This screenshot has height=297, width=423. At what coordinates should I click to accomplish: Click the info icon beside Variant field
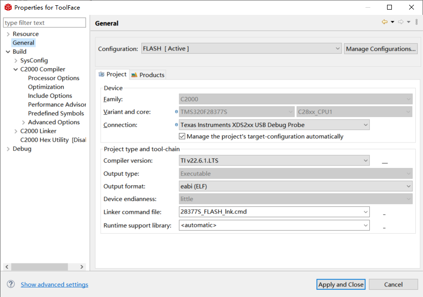[x=176, y=112]
